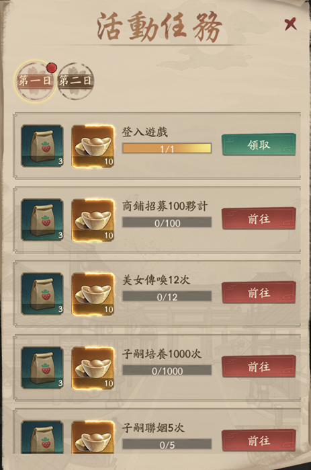Click the 0/100 recruitment progress bar
This screenshot has width=311, height=470.
point(167,223)
